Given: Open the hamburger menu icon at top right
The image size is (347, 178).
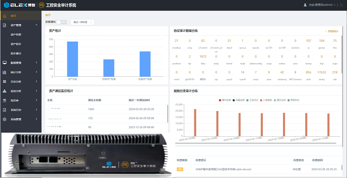Looking at the screenshot, I should point(341,5).
